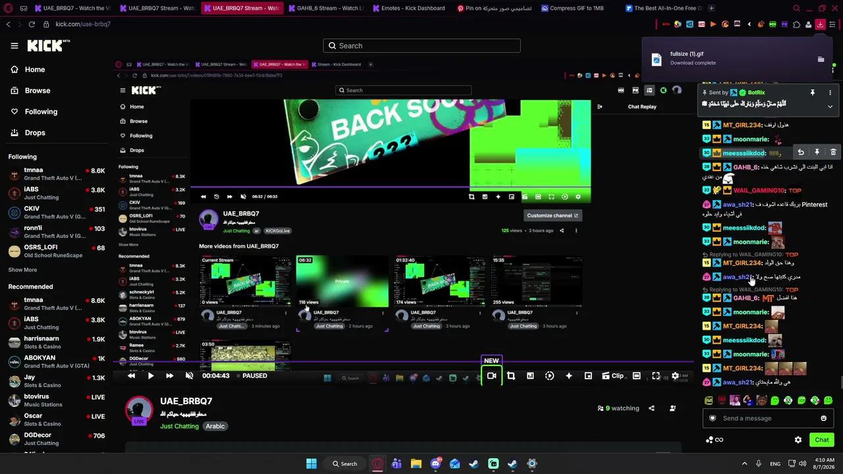Open tmnaa channel under Following
Viewport: 843px width, 474px height.
(56, 174)
